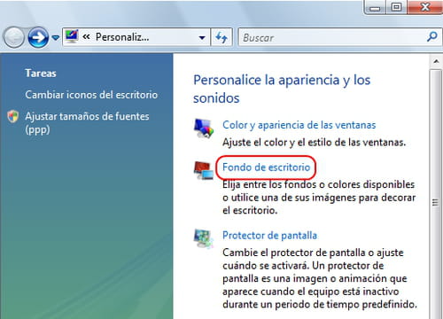
Task: Click the Personalice la apariencia heading
Action: tap(282, 89)
